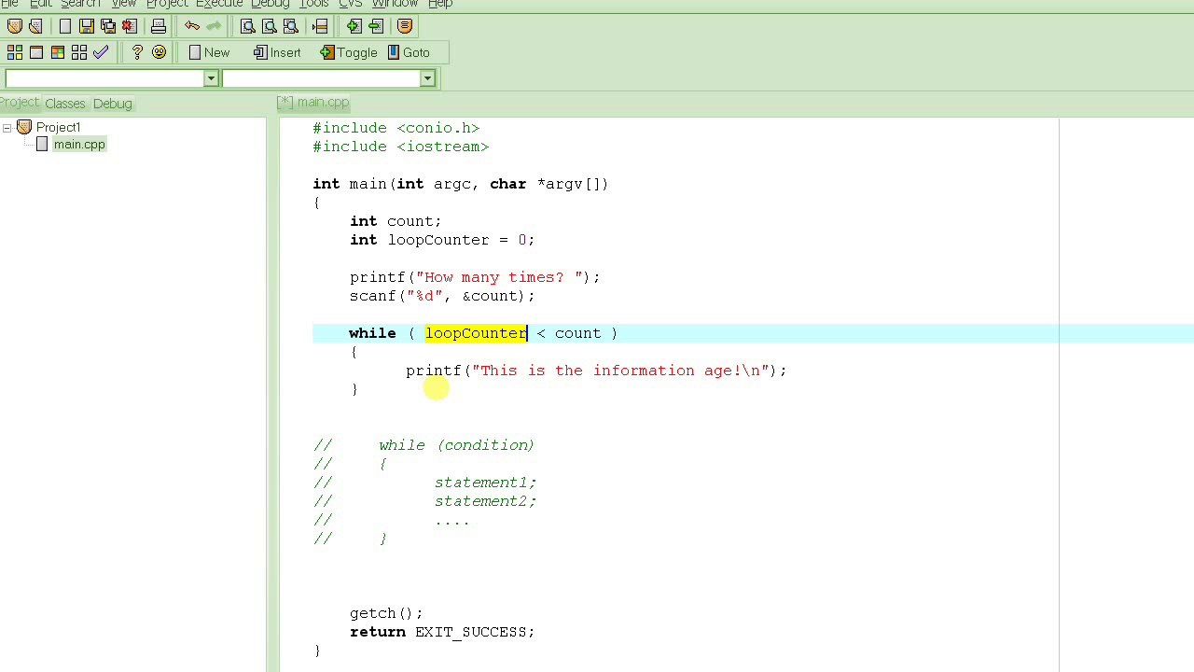Viewport: 1194px width, 672px height.
Task: Open the Search menu
Action: (80, 4)
